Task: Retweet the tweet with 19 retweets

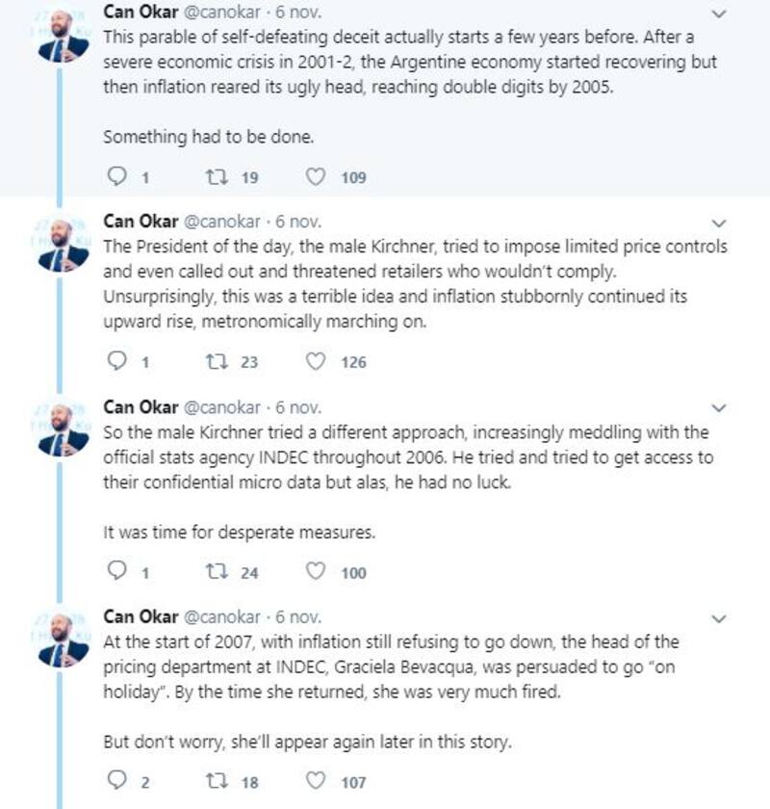Action: 217,177
